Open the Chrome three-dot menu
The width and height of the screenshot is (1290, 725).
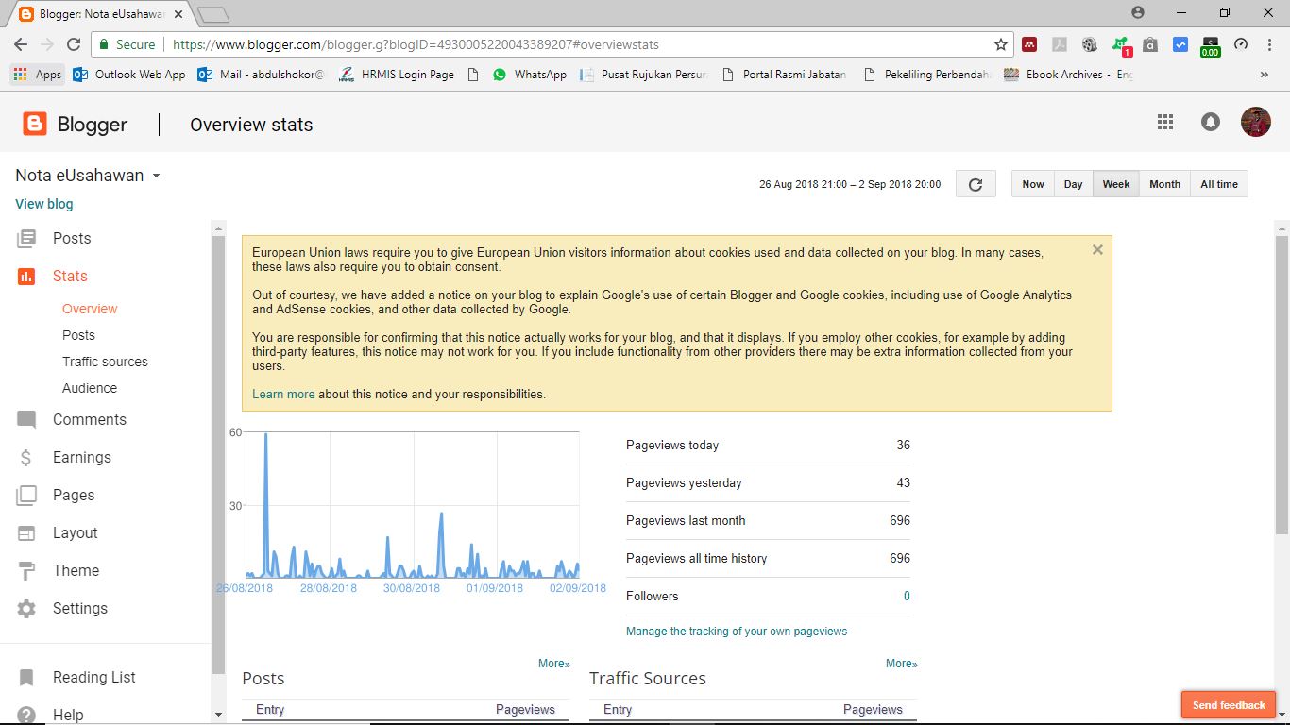(x=1268, y=44)
